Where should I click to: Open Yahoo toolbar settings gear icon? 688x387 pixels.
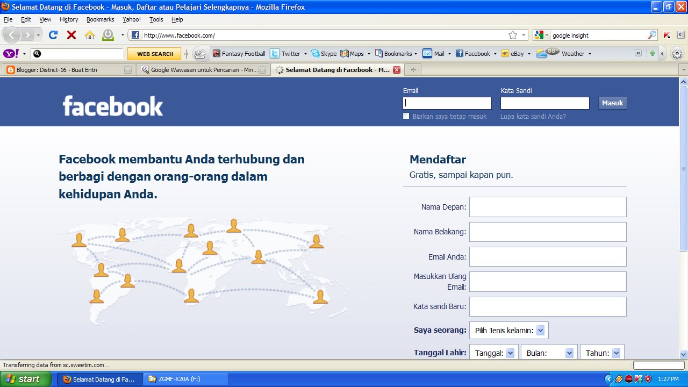(x=677, y=54)
